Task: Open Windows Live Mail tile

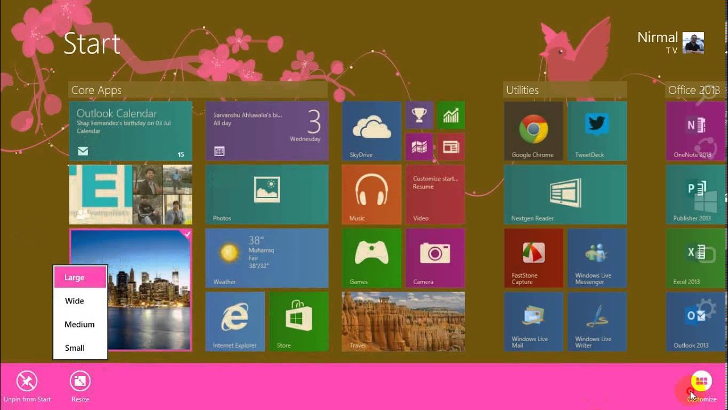Action: 533,322
